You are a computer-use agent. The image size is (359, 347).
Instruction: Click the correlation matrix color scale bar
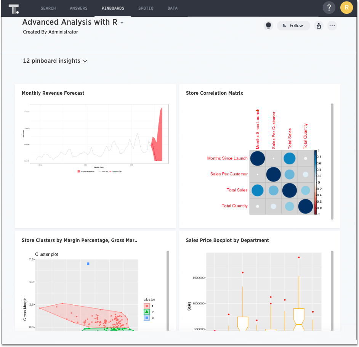(315, 181)
